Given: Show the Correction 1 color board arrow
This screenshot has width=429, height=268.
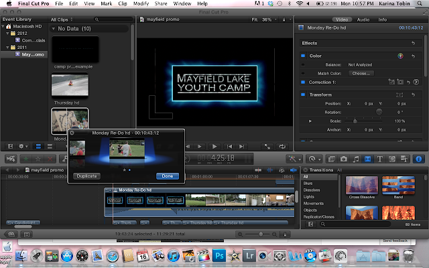Looking at the screenshot, I should pos(416,82).
